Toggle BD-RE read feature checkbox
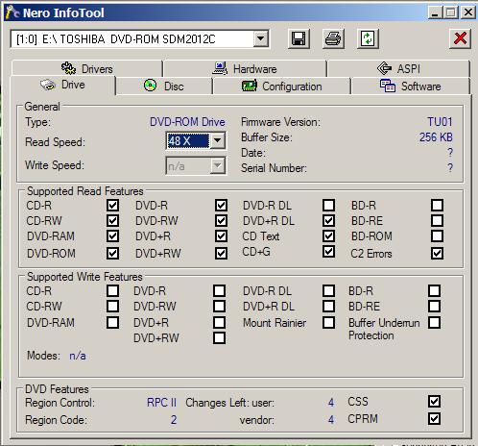Screen dimensions: 478x446 (x=437, y=220)
